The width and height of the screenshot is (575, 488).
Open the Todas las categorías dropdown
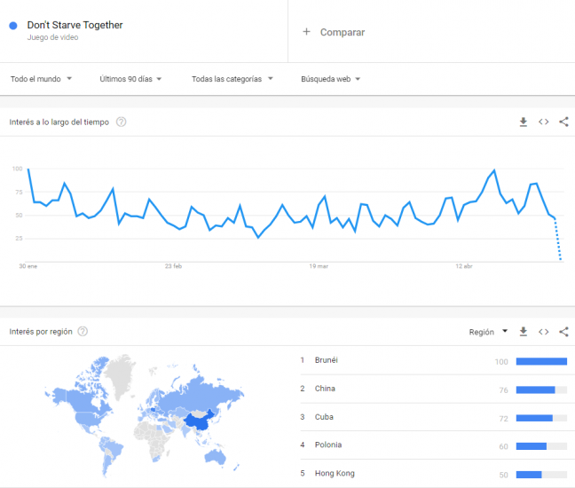pos(232,79)
